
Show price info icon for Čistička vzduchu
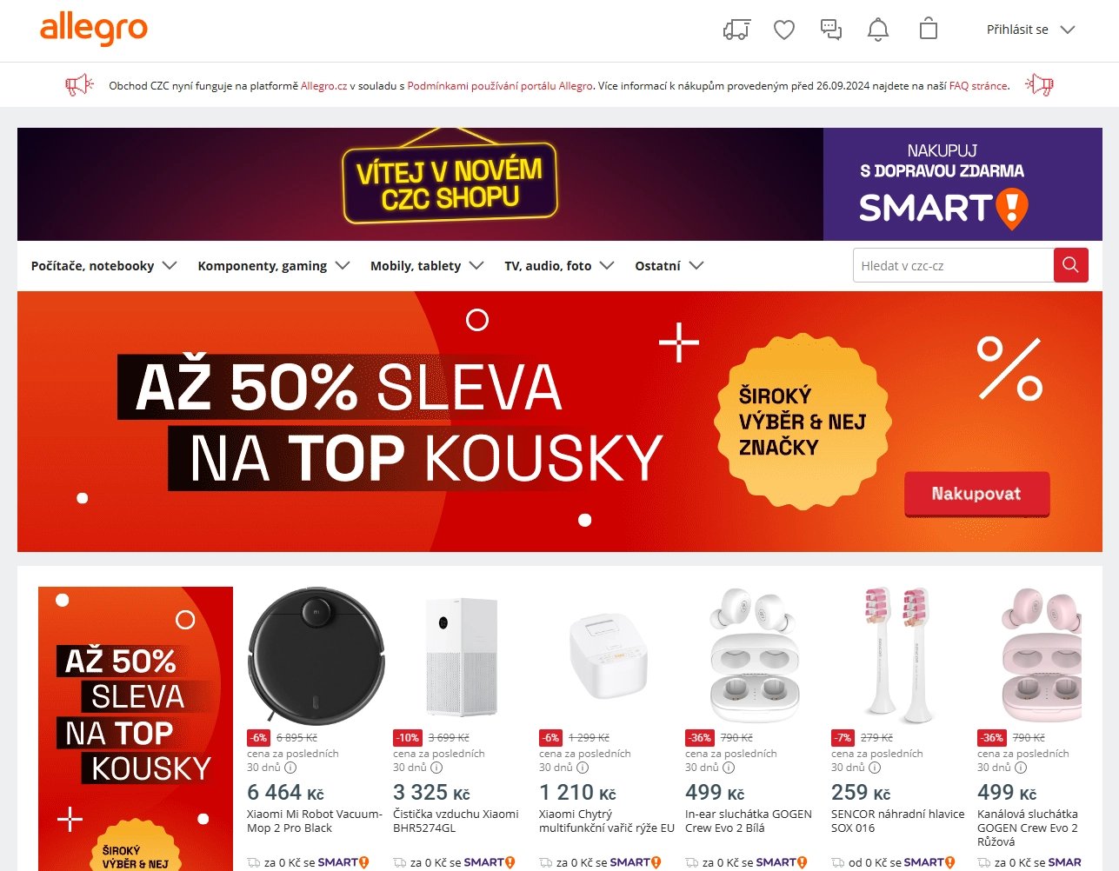(x=436, y=768)
